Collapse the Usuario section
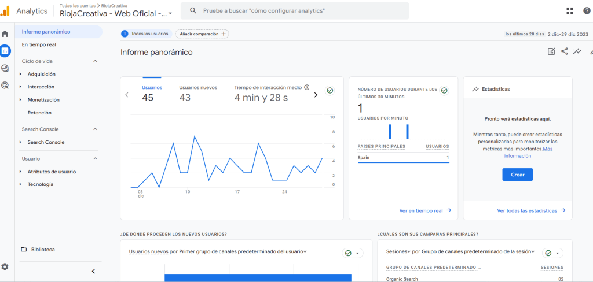 coord(96,158)
